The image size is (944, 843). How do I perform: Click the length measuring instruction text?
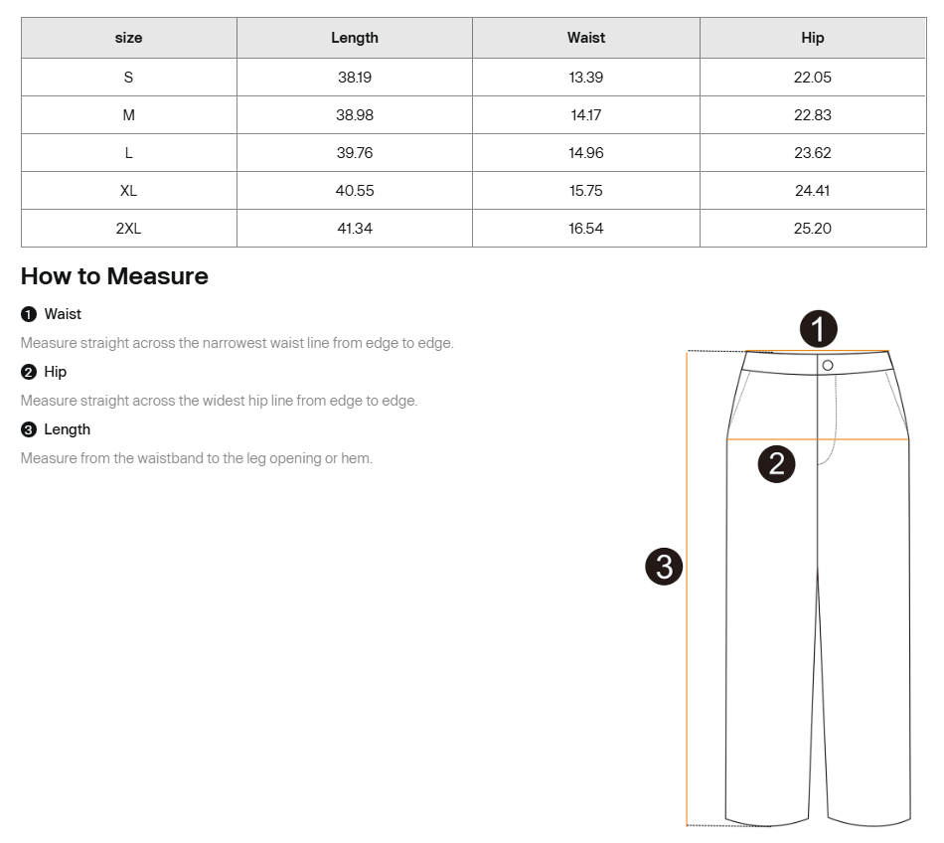tap(197, 458)
